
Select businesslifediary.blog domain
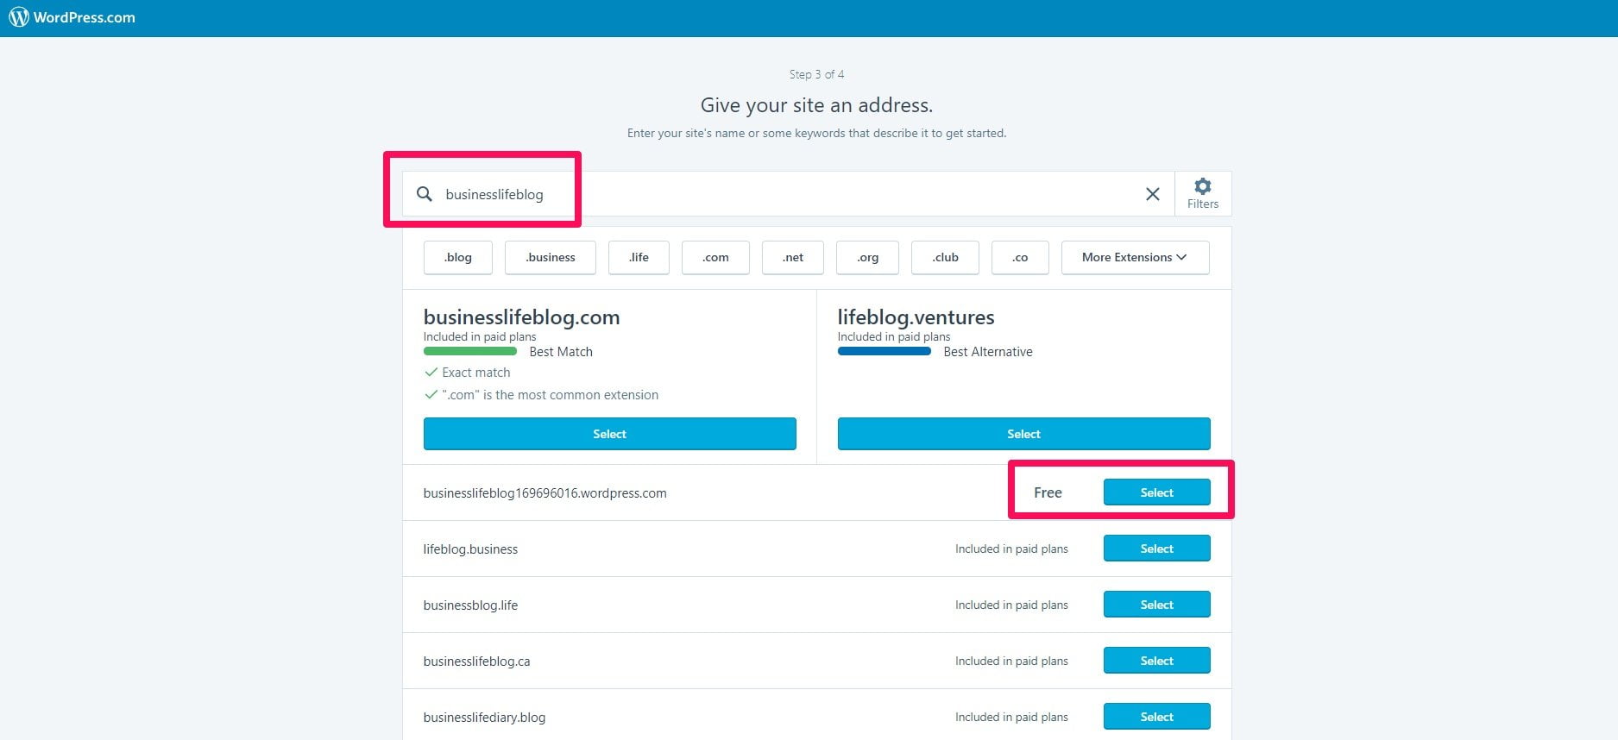pyautogui.click(x=1157, y=717)
